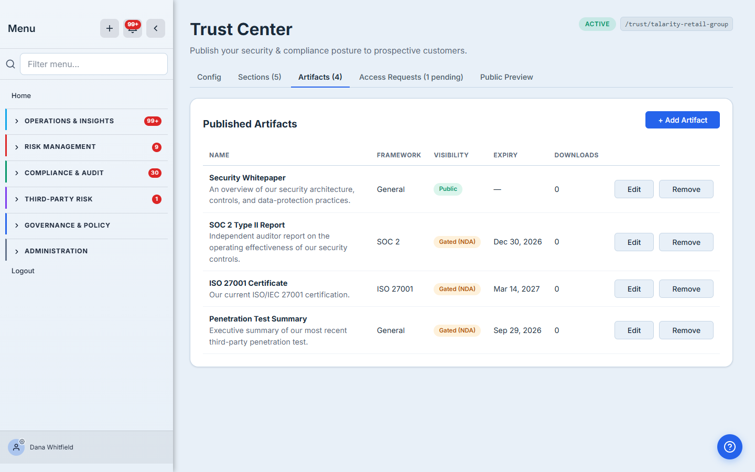The height and width of the screenshot is (472, 755).
Task: Click the VISIBILITY column header
Action: pos(451,155)
